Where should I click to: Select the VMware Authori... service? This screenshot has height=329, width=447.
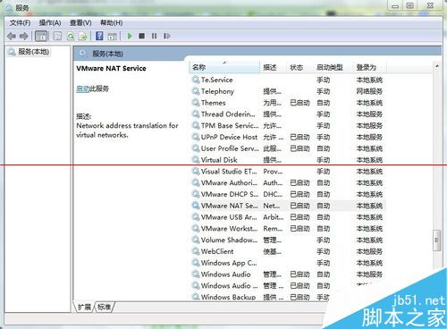(x=289, y=182)
